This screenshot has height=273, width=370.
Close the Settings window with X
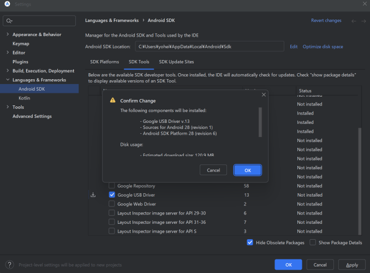click(x=365, y=3)
